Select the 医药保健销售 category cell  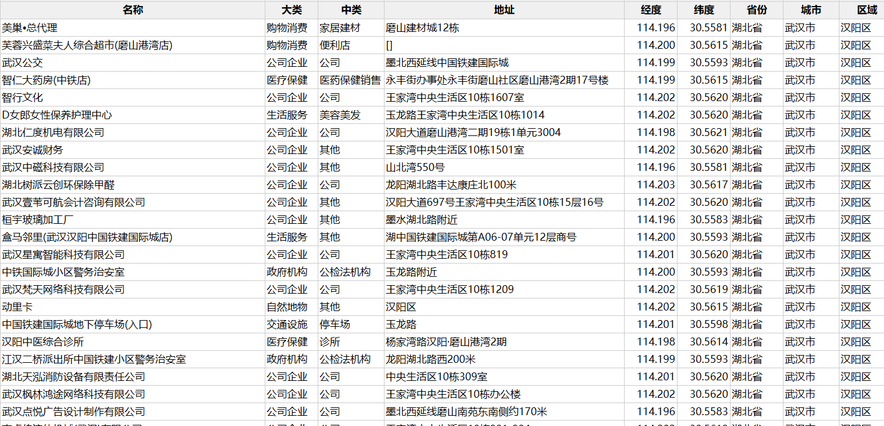coord(351,80)
